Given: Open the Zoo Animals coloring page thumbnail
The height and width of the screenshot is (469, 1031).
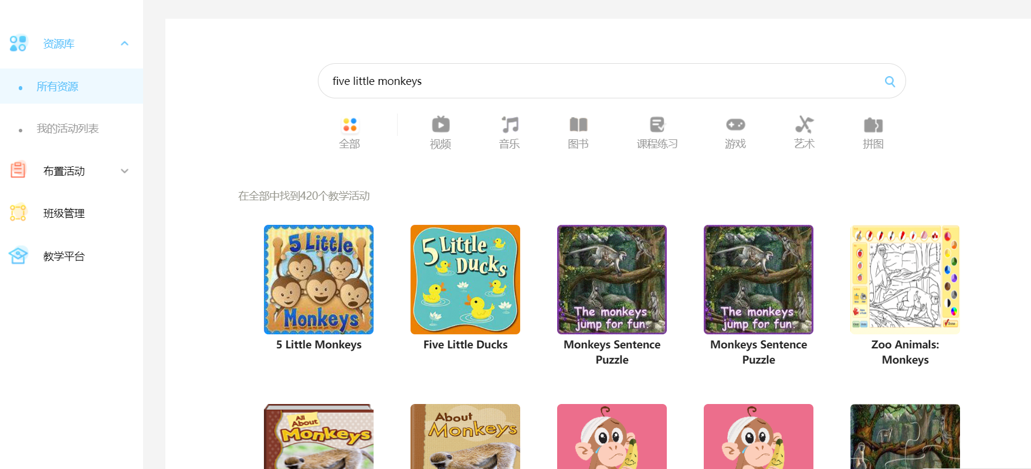Looking at the screenshot, I should pyautogui.click(x=905, y=280).
